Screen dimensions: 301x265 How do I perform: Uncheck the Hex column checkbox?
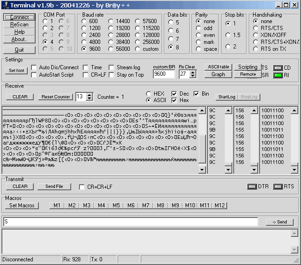point(174,100)
